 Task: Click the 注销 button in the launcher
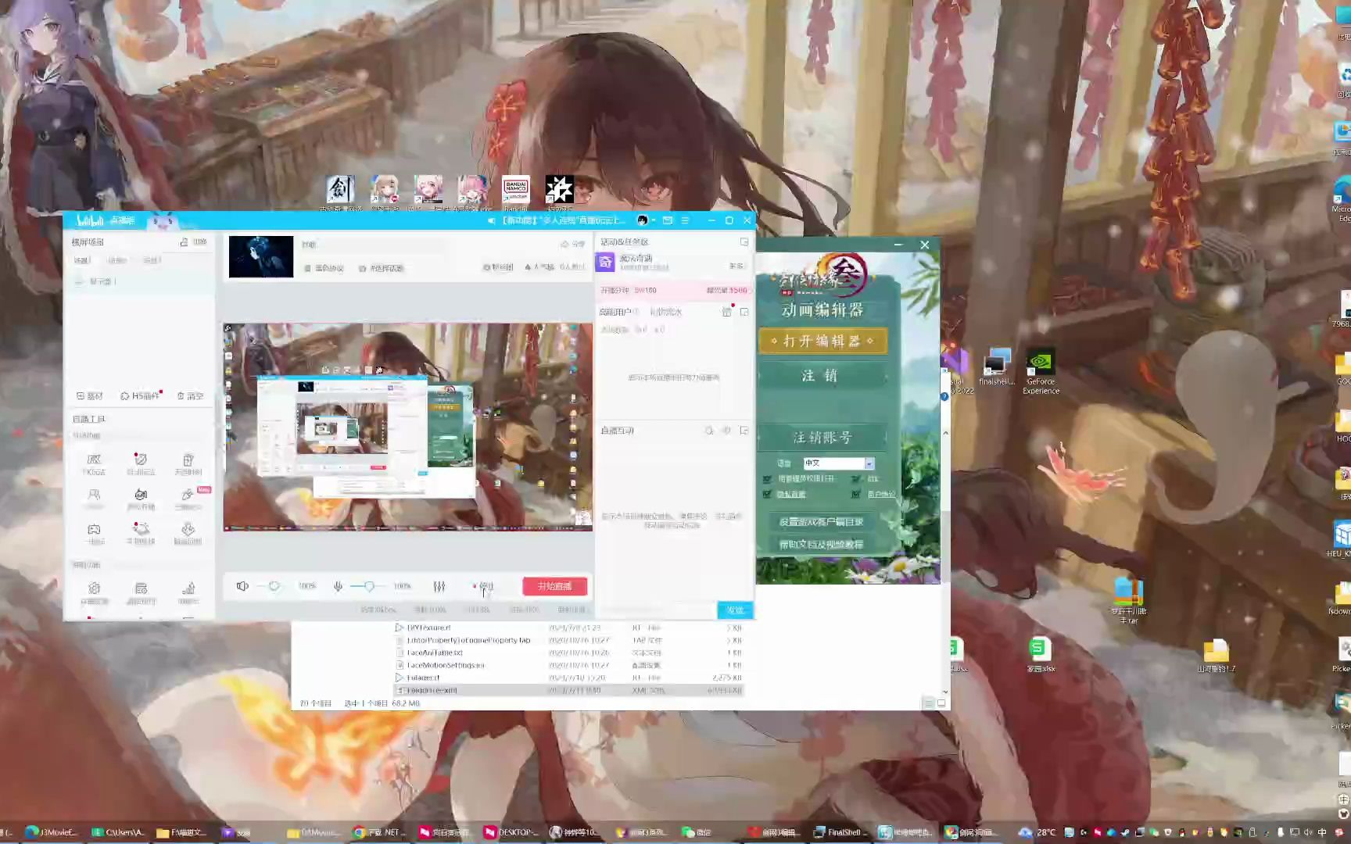822,375
